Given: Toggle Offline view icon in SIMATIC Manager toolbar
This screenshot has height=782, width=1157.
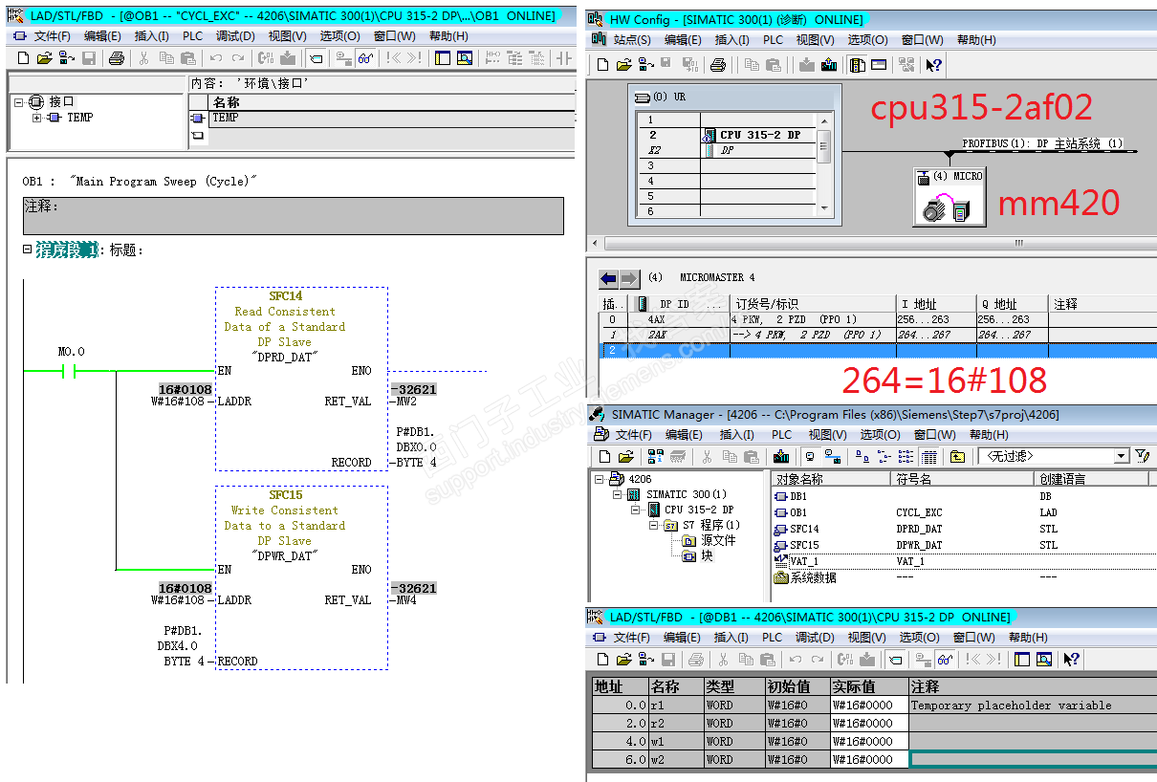Looking at the screenshot, I should [810, 457].
